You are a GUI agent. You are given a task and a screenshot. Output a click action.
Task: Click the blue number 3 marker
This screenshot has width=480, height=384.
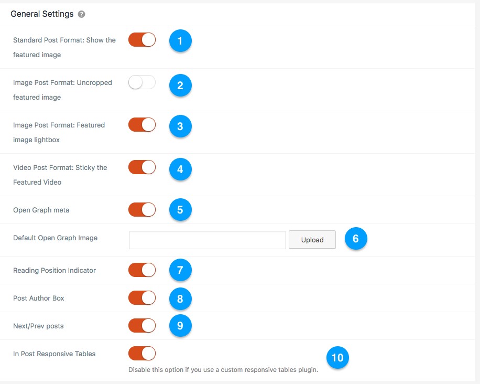tap(180, 126)
